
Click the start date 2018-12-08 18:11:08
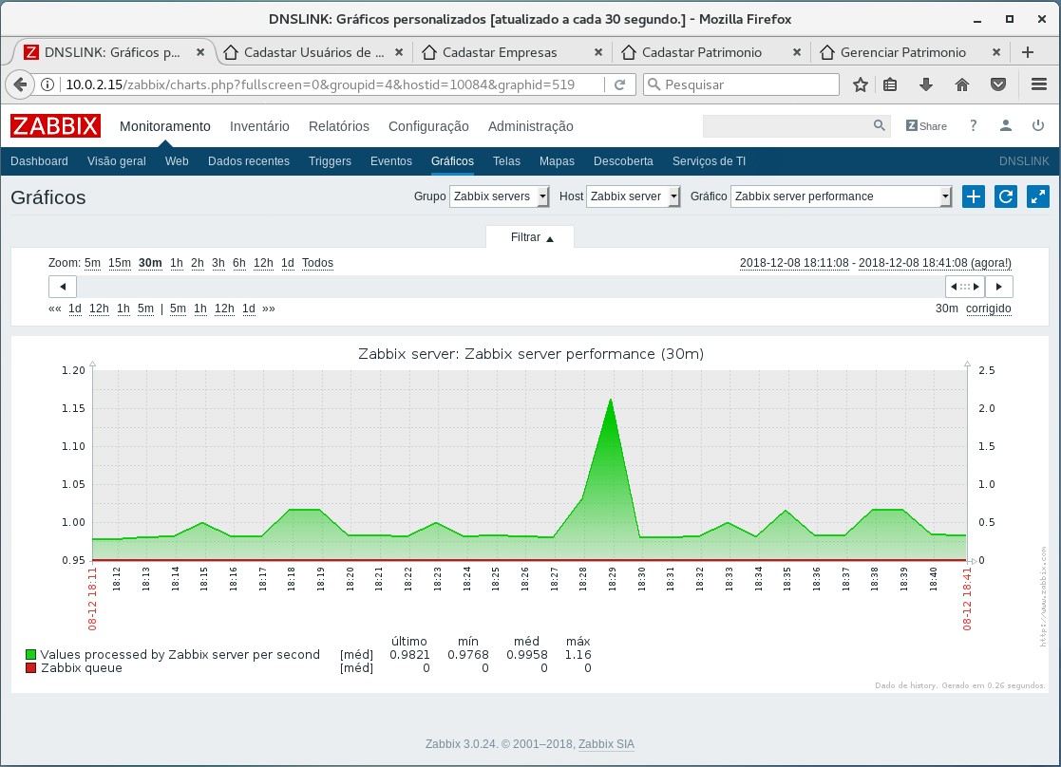coord(794,262)
